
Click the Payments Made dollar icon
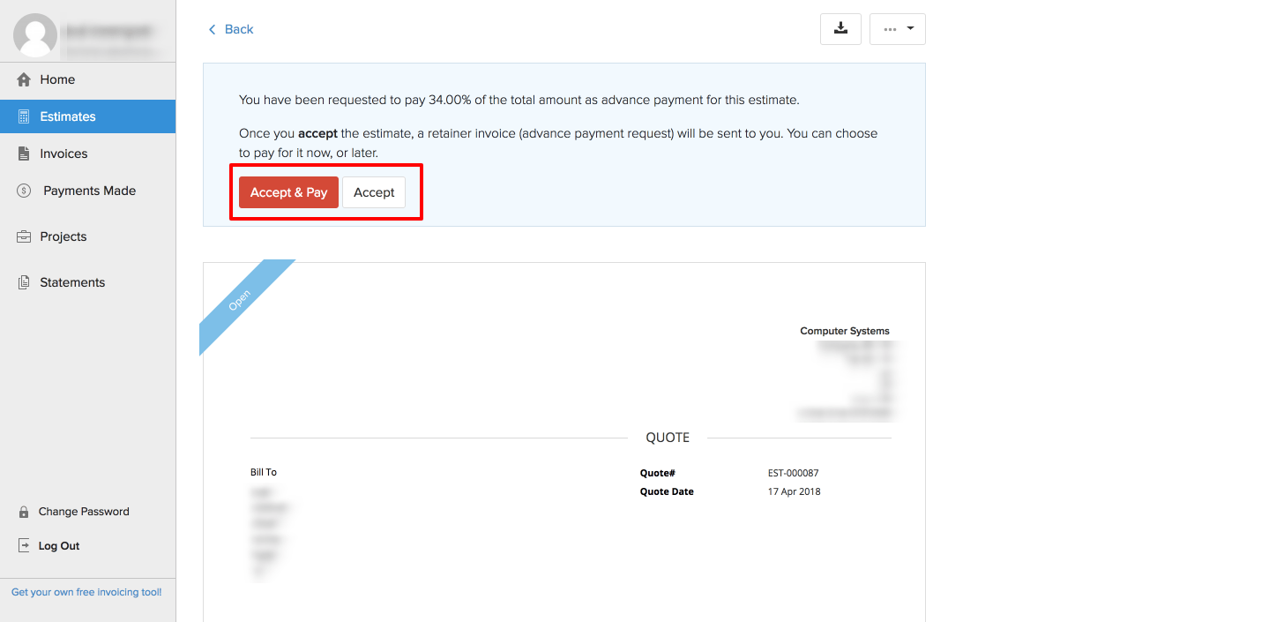pos(24,191)
